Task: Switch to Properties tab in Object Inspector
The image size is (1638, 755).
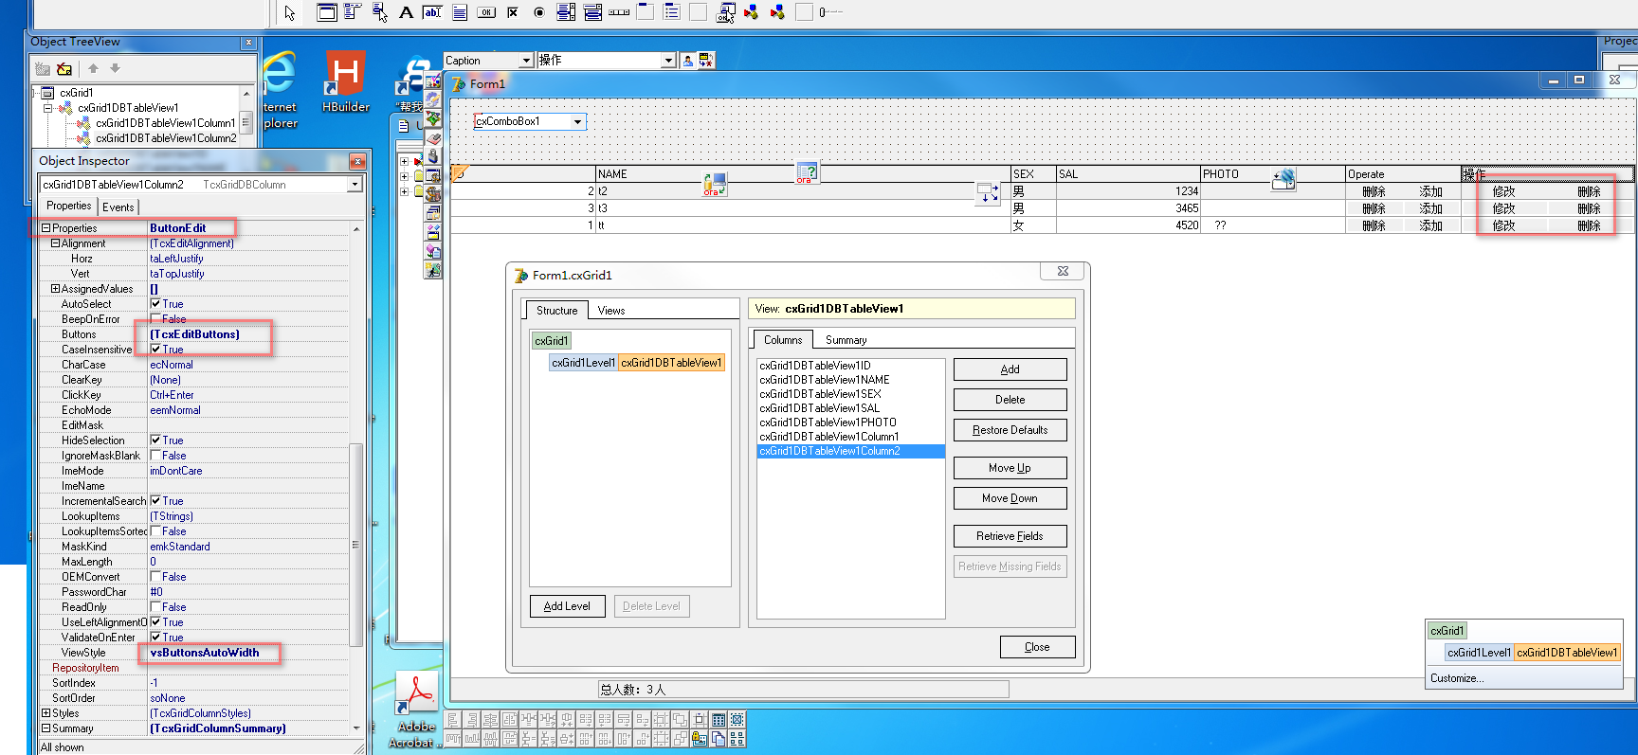Action: (69, 206)
